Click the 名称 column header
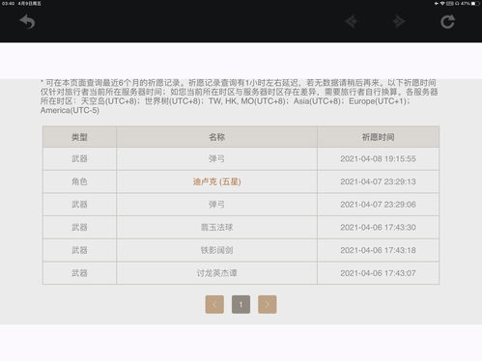482x361 pixels. [216, 137]
